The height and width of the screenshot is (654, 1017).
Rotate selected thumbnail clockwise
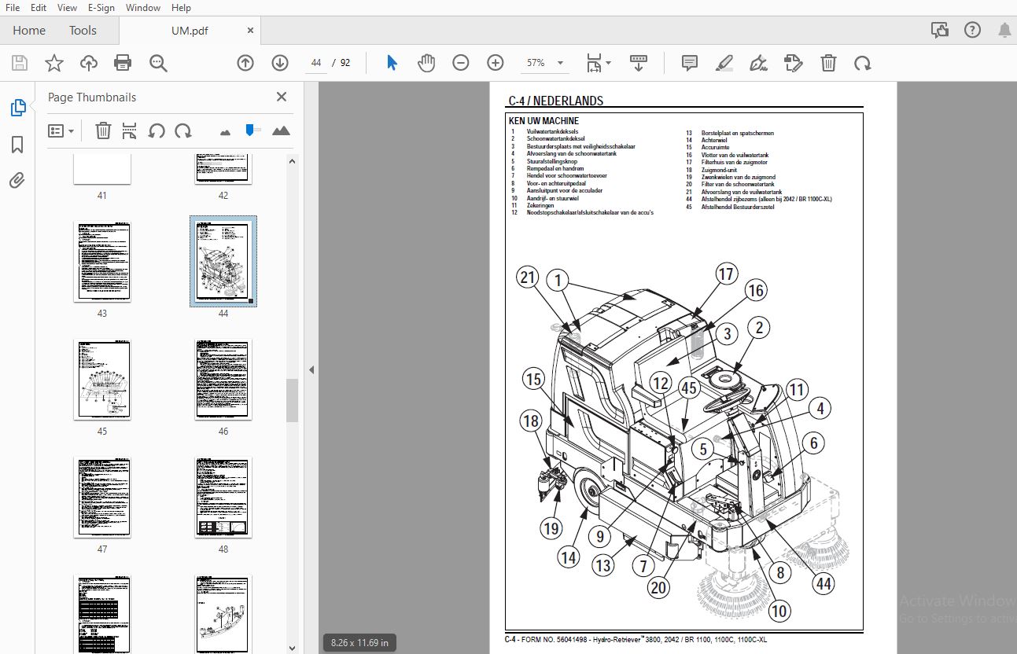pyautogui.click(x=183, y=130)
